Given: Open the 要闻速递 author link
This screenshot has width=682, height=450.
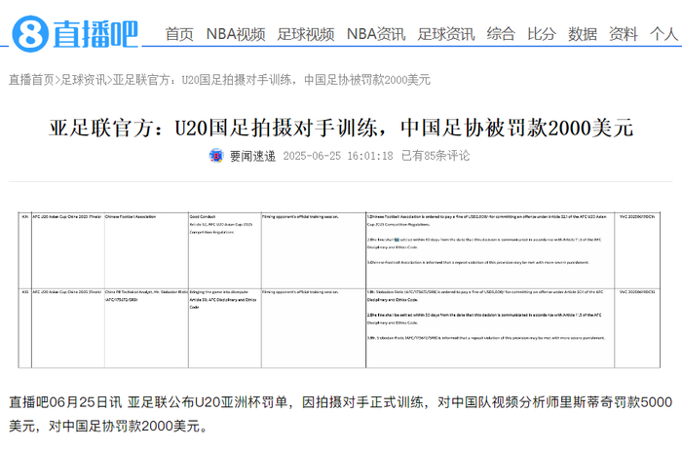Looking at the screenshot, I should click(252, 156).
